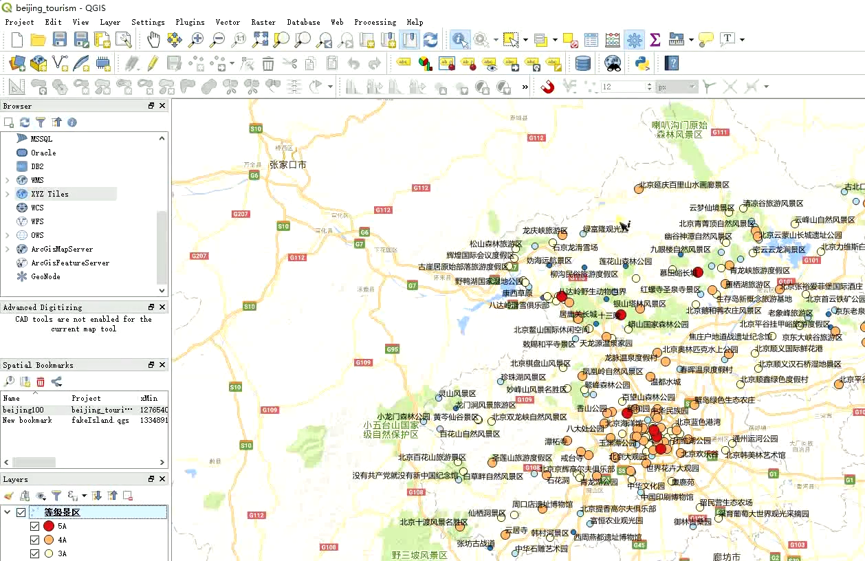
Task: Click the MetaSearch globe binoculars icon
Action: click(613, 64)
